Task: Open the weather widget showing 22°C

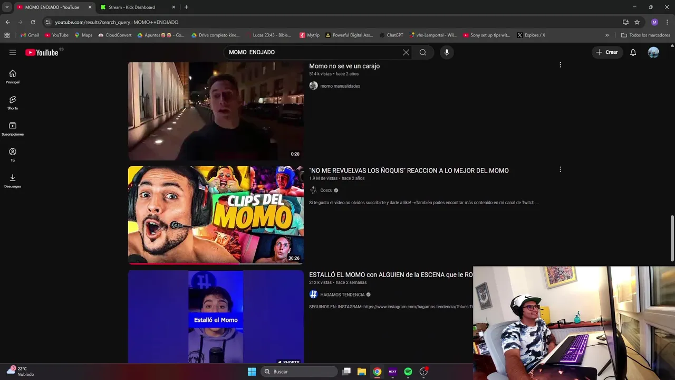Action: pyautogui.click(x=21, y=372)
